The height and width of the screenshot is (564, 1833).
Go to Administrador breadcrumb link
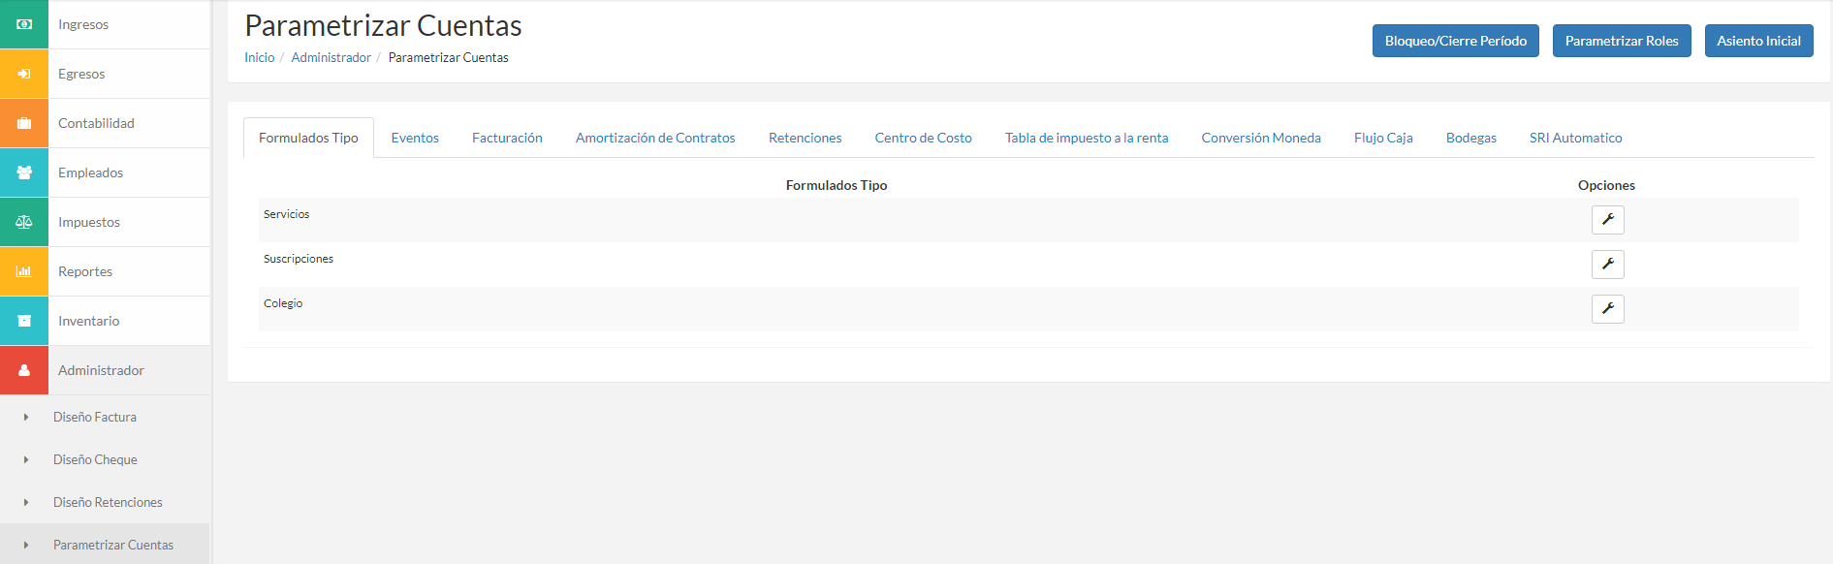pos(331,57)
